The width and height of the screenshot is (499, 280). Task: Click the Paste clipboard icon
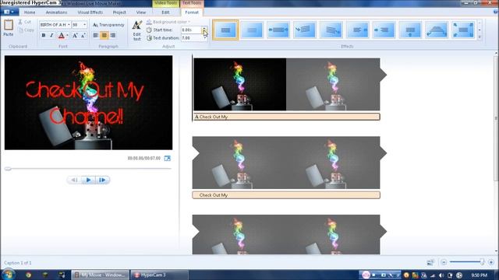(9, 25)
